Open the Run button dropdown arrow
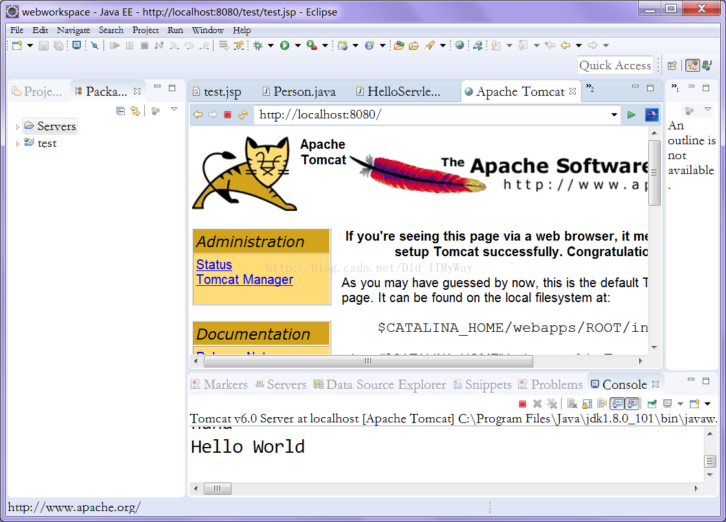726x522 pixels. pos(298,45)
